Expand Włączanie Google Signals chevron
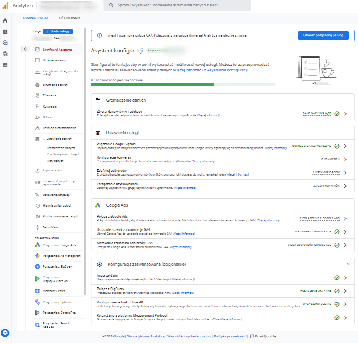 pos(345,146)
